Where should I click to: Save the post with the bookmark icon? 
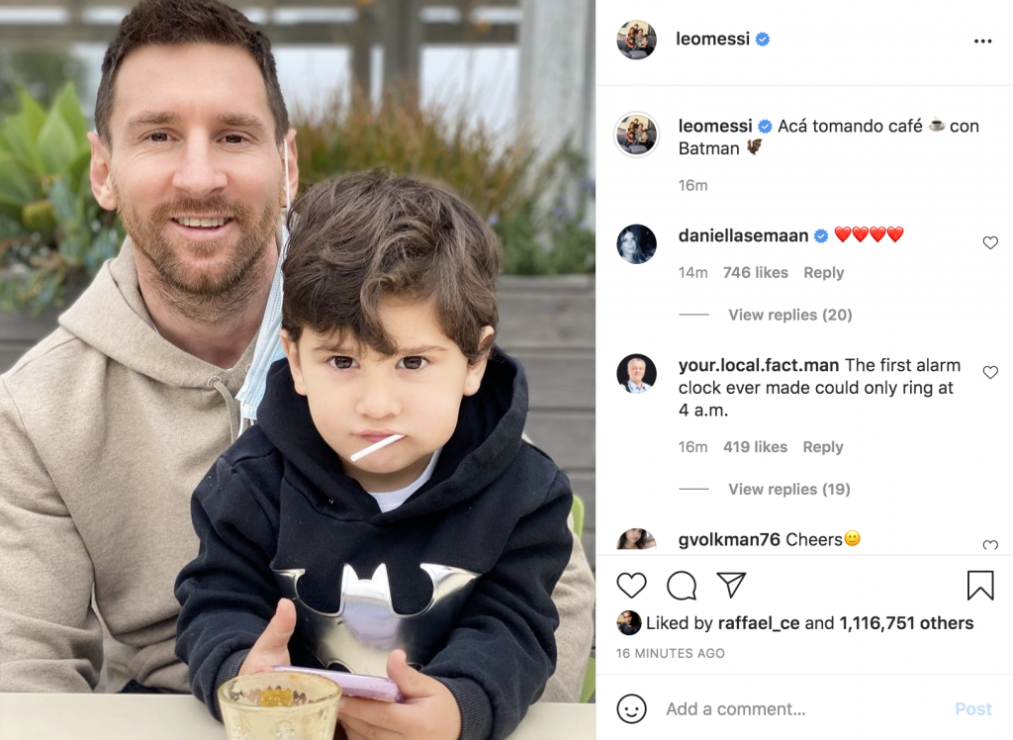(x=980, y=586)
